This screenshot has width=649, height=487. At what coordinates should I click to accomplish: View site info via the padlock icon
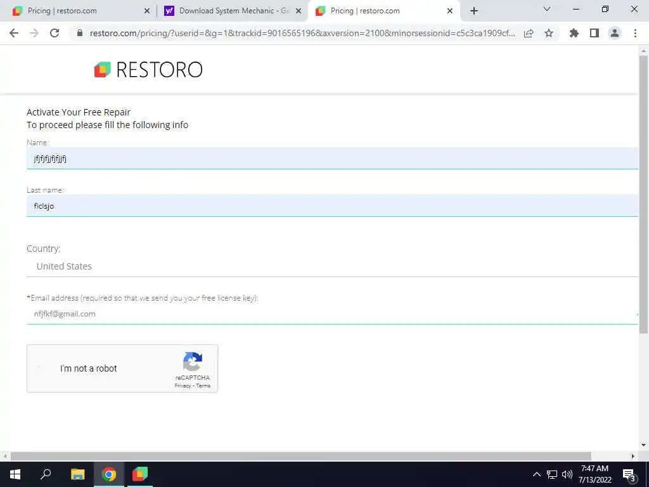pos(80,33)
